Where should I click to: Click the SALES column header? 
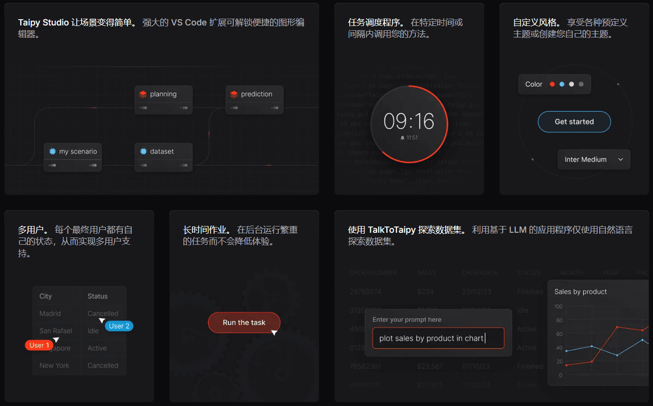point(427,273)
